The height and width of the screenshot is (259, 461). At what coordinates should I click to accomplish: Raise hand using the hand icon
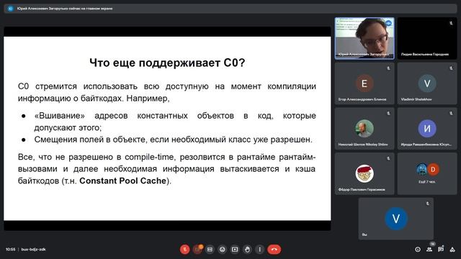coord(247,250)
